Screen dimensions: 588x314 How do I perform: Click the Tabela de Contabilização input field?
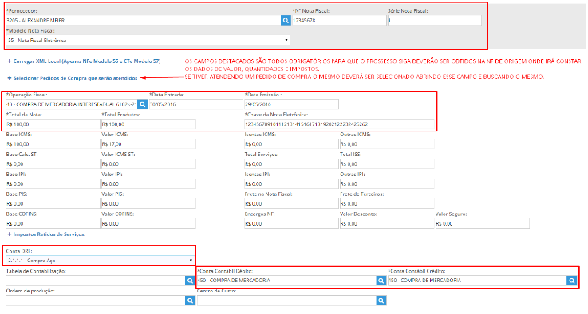pos(96,281)
